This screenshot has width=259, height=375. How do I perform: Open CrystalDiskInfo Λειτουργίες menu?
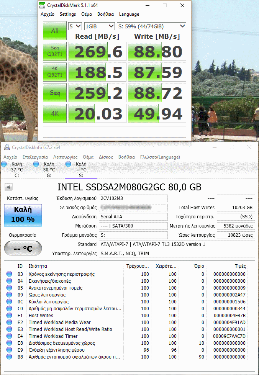coord(65,157)
